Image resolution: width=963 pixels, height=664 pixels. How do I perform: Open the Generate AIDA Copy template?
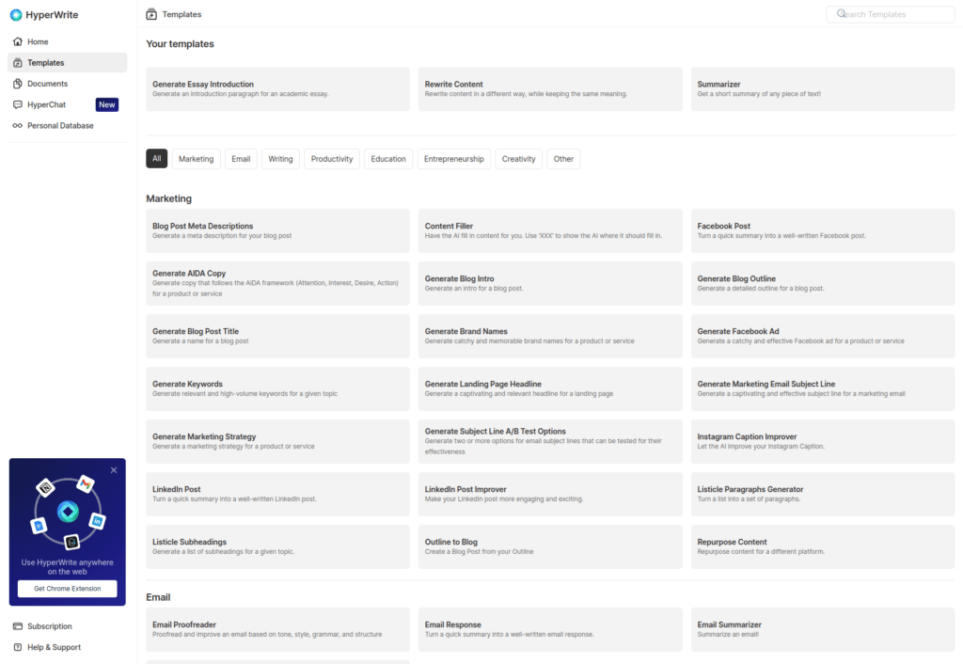pos(277,284)
